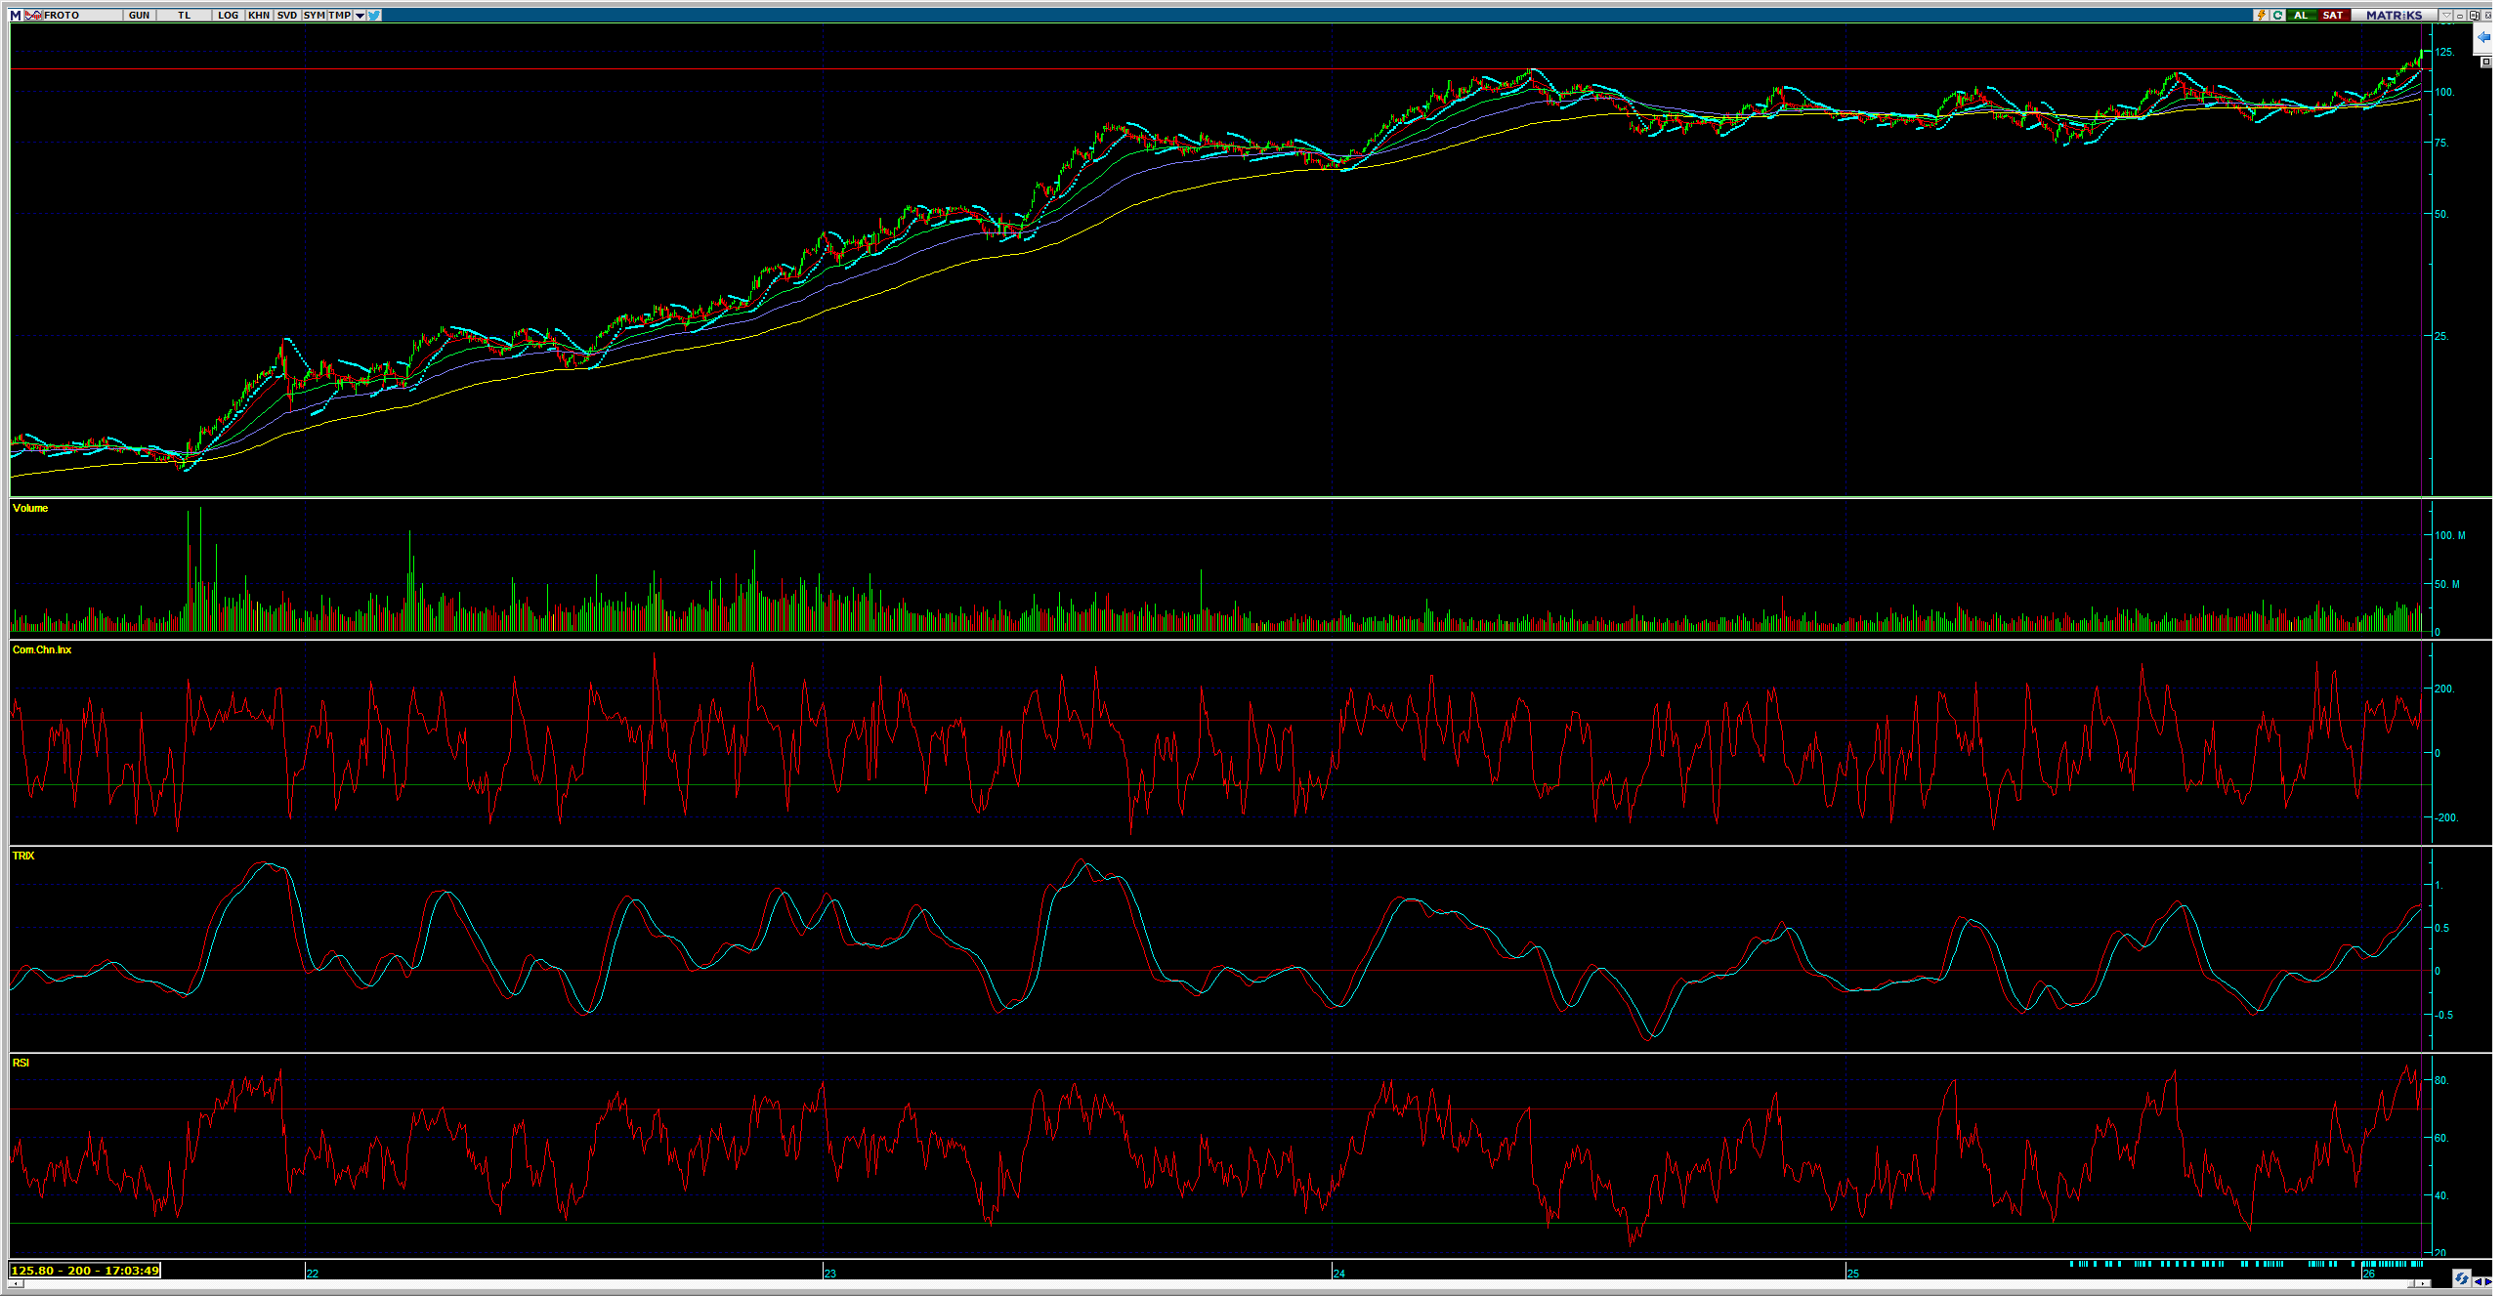Click the small square icon below arrow panel

click(2486, 62)
